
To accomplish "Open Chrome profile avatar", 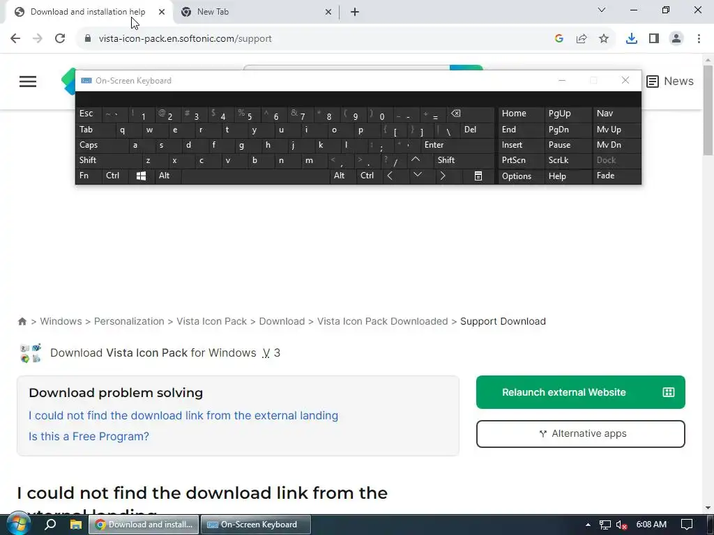I will (676, 39).
